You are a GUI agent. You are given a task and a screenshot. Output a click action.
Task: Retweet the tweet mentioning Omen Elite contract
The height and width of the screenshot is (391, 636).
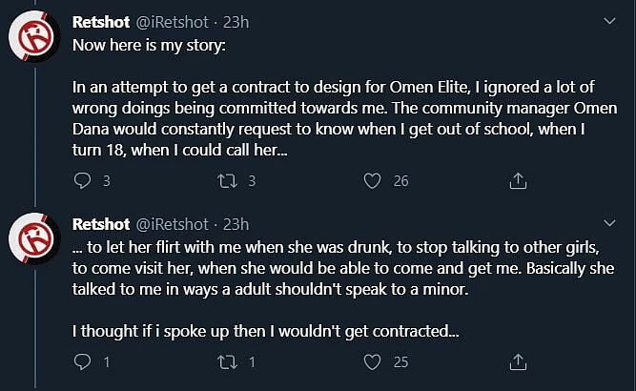tap(227, 181)
